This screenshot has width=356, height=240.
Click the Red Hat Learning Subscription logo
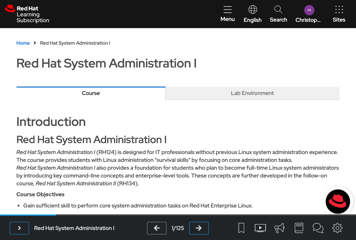pos(27,14)
